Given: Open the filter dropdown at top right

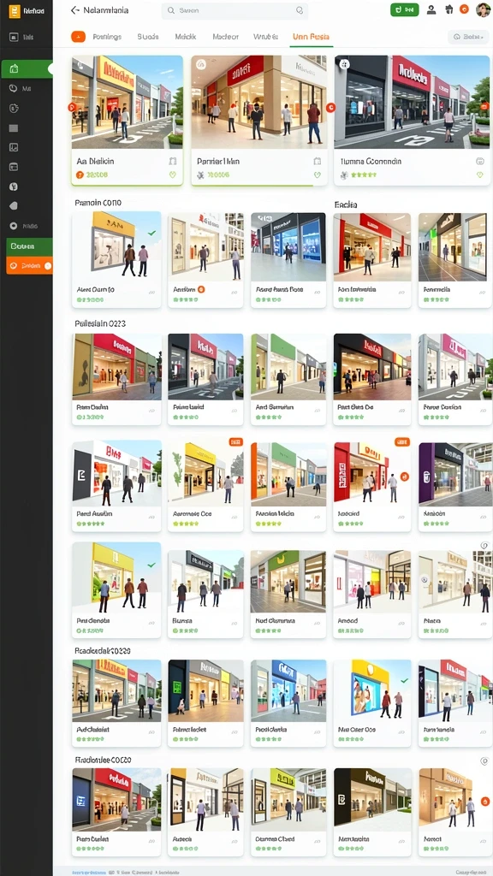Looking at the screenshot, I should click(x=468, y=37).
